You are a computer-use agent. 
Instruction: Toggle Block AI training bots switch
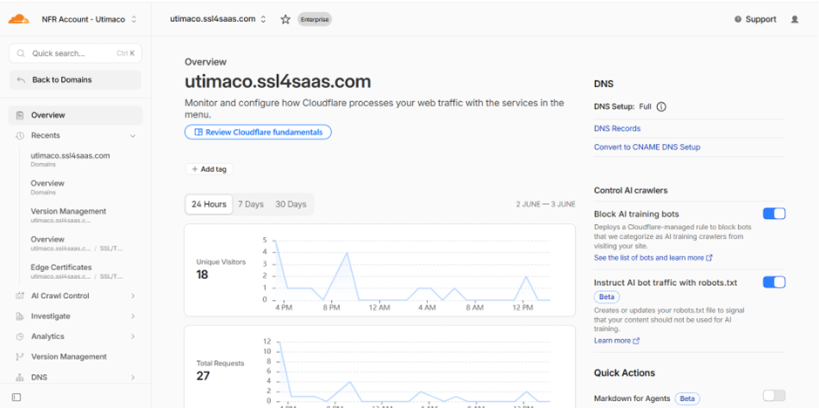click(774, 213)
